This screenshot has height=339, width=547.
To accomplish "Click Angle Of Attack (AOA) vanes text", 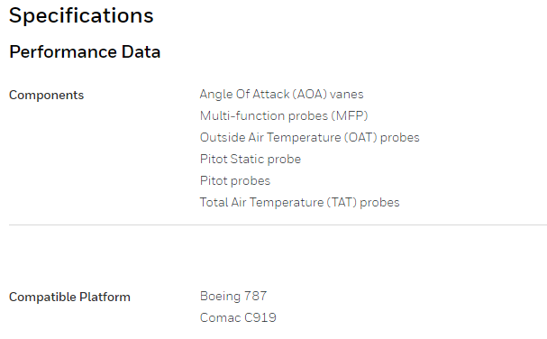I will point(281,95).
